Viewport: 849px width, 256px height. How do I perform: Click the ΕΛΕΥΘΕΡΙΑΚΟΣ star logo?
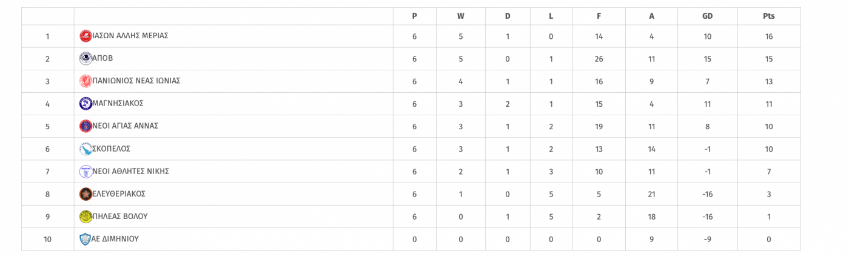point(86,194)
